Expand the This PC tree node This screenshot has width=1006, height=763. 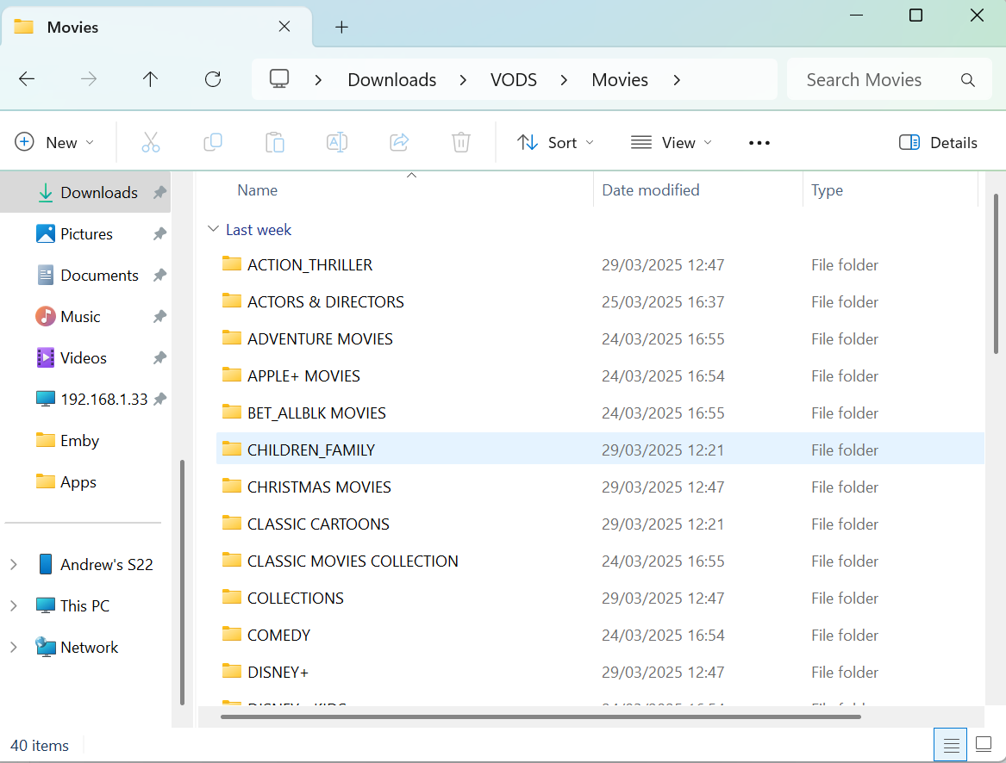click(x=14, y=606)
